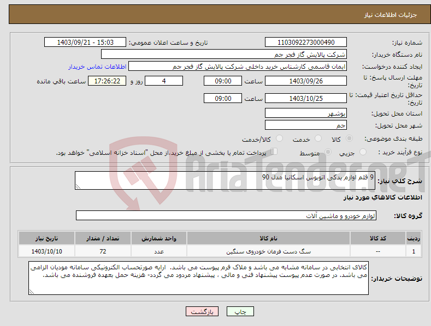The image size is (431, 326).
Task: Click the response deadline date 1403/09/26
Action: pyautogui.click(x=306, y=81)
